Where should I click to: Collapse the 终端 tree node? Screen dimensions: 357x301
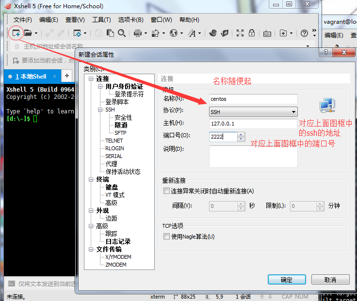pos(91,179)
